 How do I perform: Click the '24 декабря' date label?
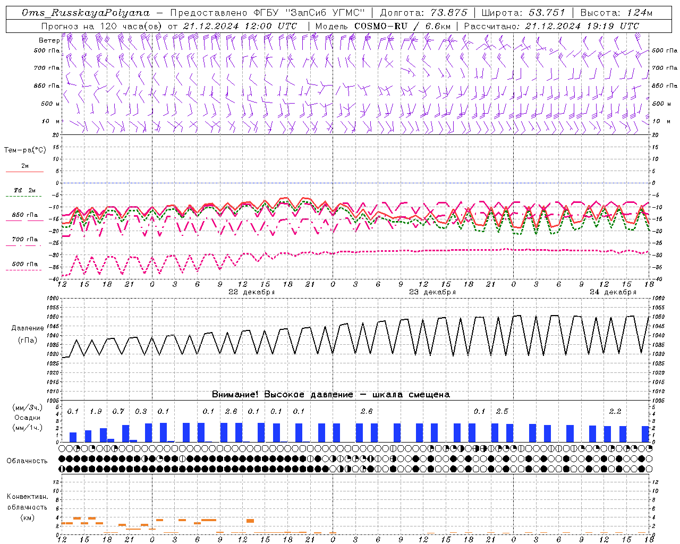(x=613, y=292)
